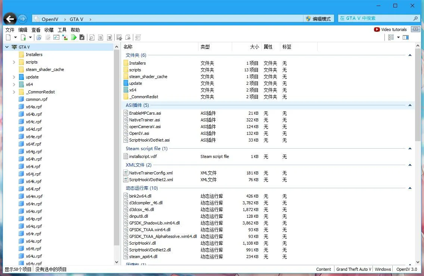Viewport: 424px width, 276px height.
Task: Collapse the Steam script file group
Action: click(410, 149)
